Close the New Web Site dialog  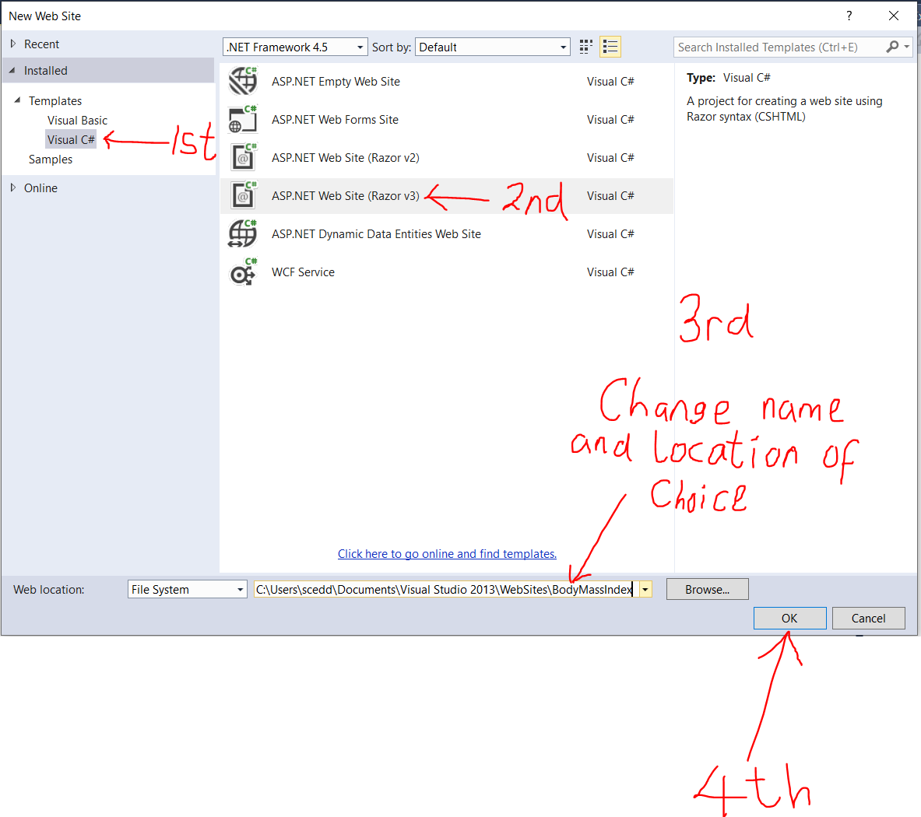pos(894,16)
